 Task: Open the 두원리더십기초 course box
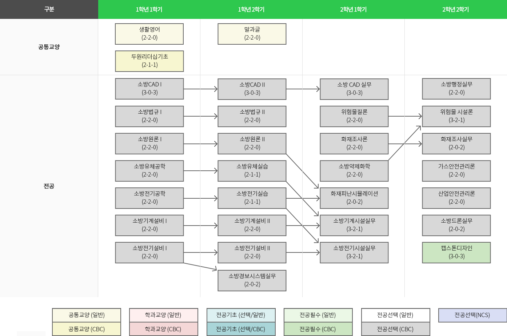click(149, 61)
